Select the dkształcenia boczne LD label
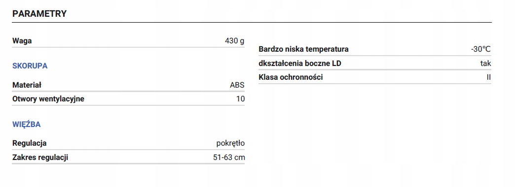Screen dimensions: 515x187 (x=300, y=63)
